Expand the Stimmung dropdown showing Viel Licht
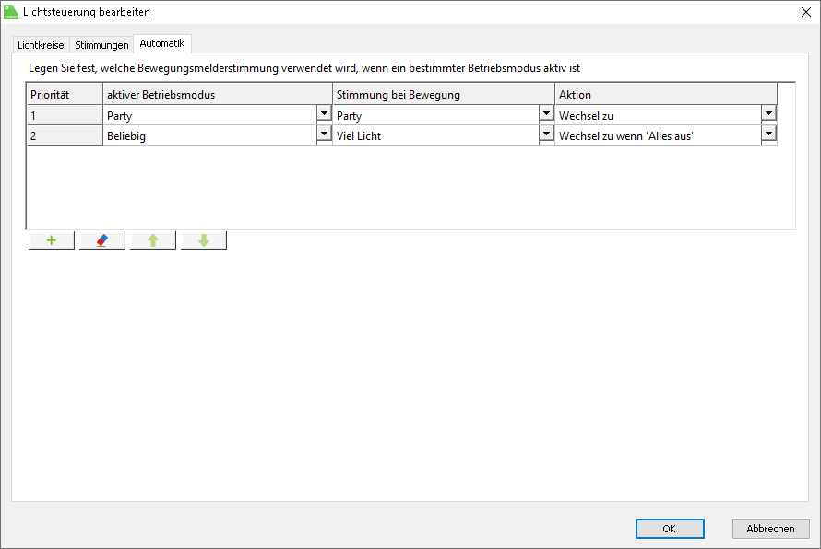Image resolution: width=821 pixels, height=549 pixels. 545,134
